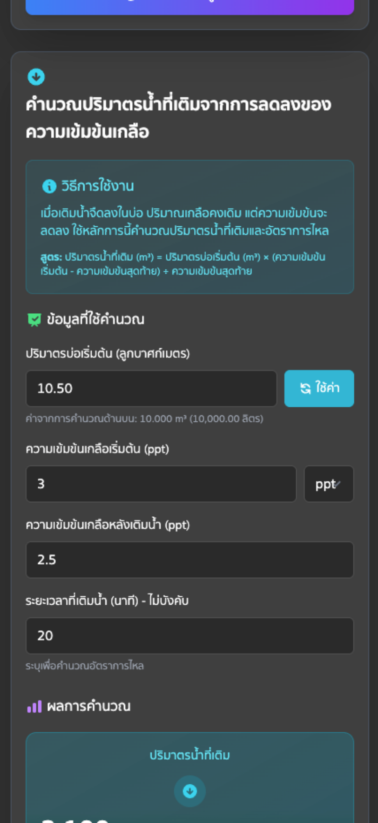This screenshot has width=378, height=823.
Task: Select the salinity-after-filling field showing 2.5
Action: click(x=190, y=560)
